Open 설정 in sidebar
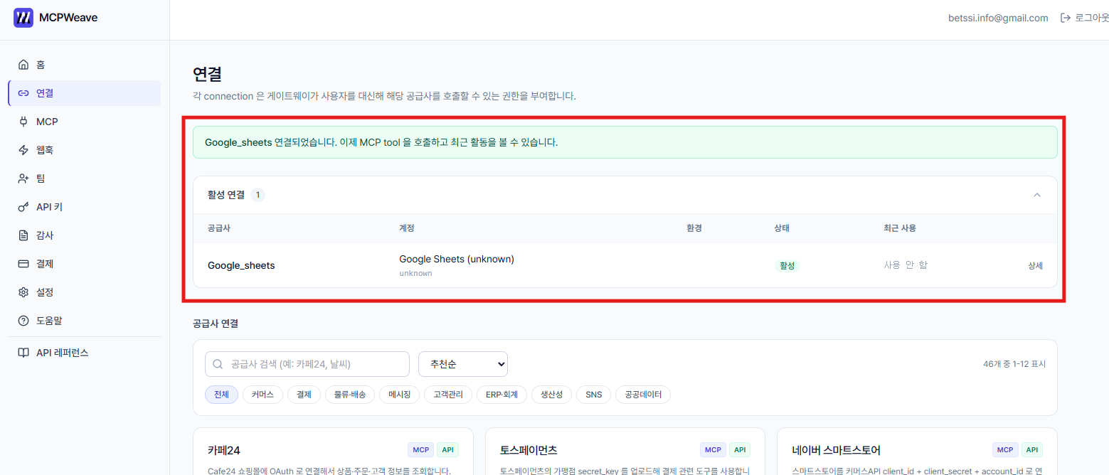Viewport: 1109px width, 475px height. point(84,292)
